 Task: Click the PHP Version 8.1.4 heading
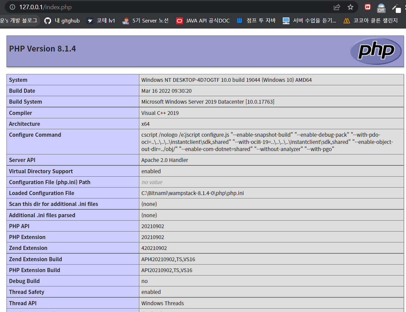[43, 49]
